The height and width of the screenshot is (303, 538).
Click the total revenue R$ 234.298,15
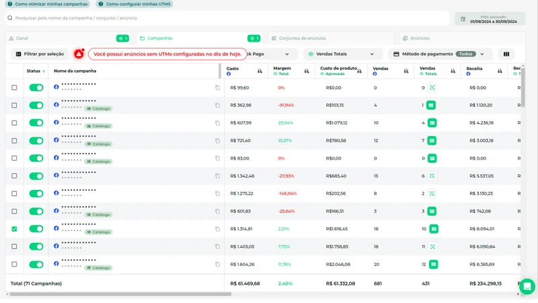click(x=486, y=283)
